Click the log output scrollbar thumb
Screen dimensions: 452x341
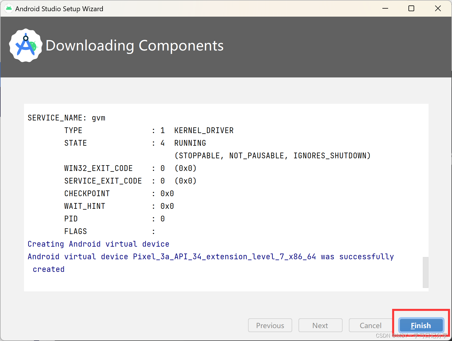click(x=425, y=272)
